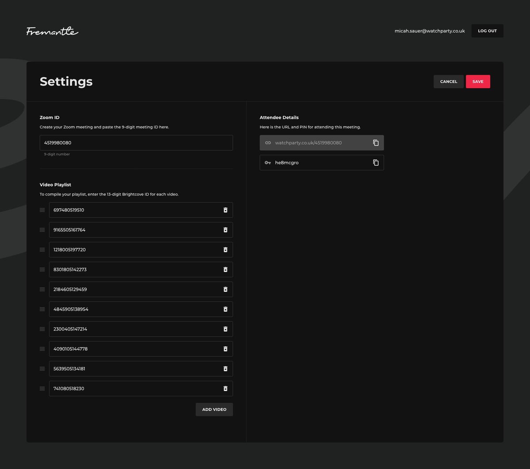Grab drag handle for video 4090105144778
Viewport: 530px width, 469px height.
[42, 349]
